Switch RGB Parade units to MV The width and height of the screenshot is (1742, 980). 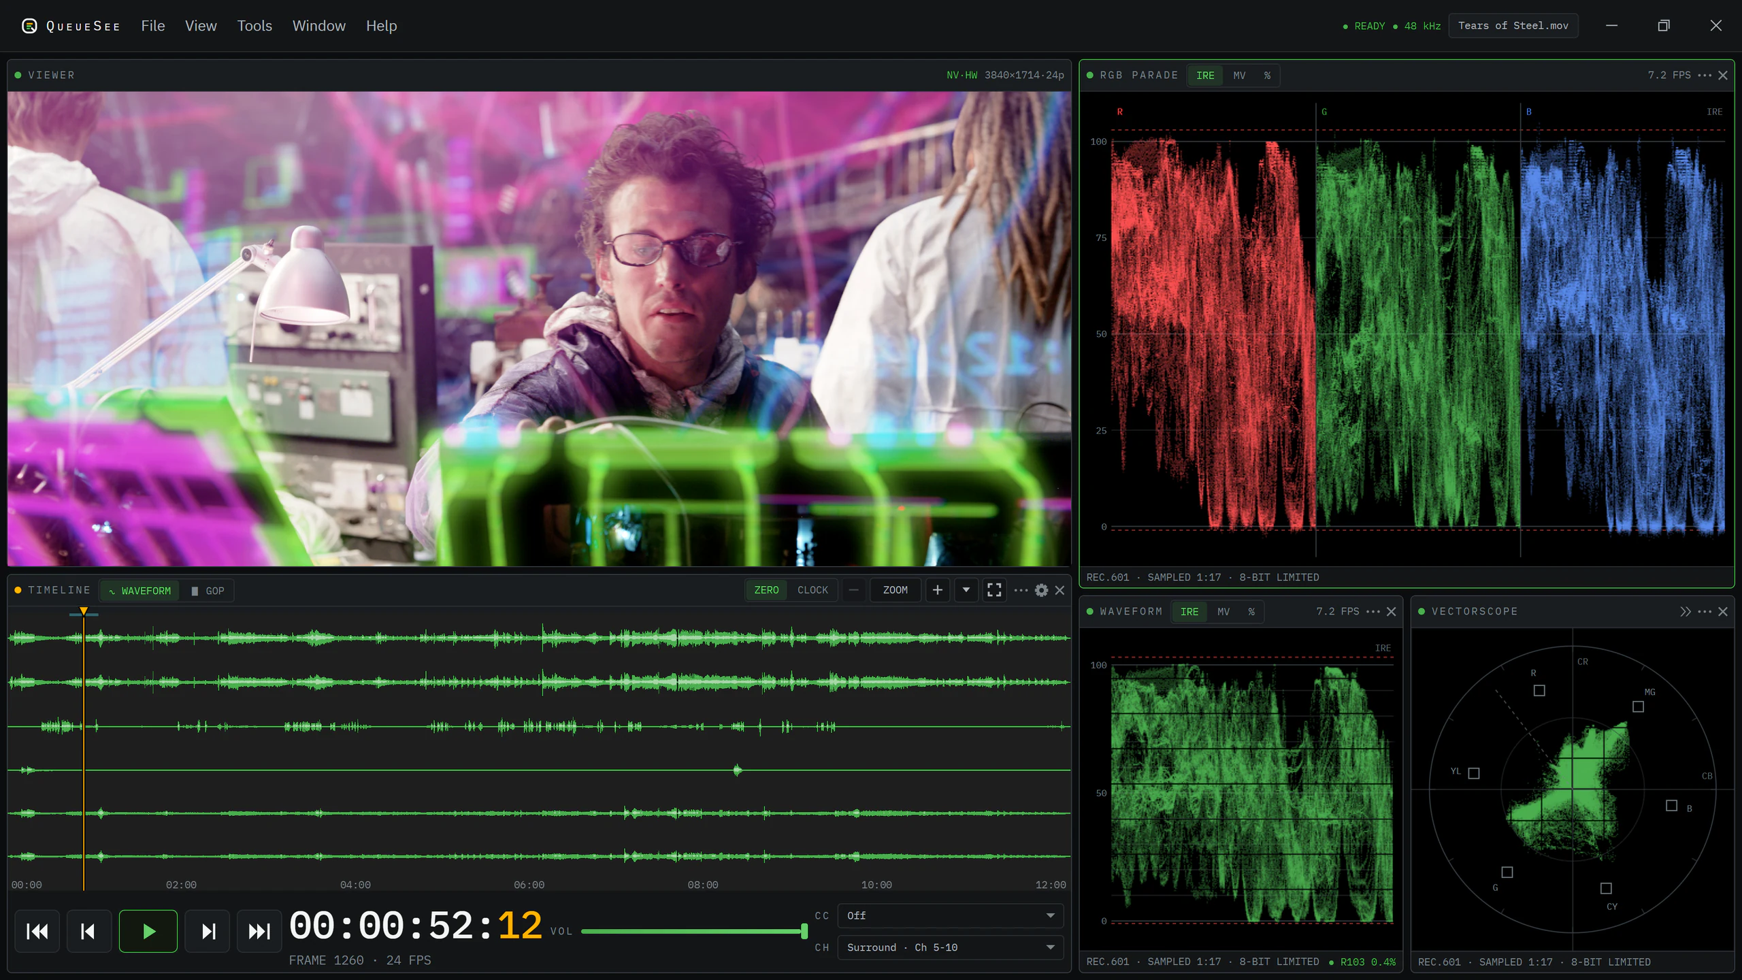tap(1240, 76)
